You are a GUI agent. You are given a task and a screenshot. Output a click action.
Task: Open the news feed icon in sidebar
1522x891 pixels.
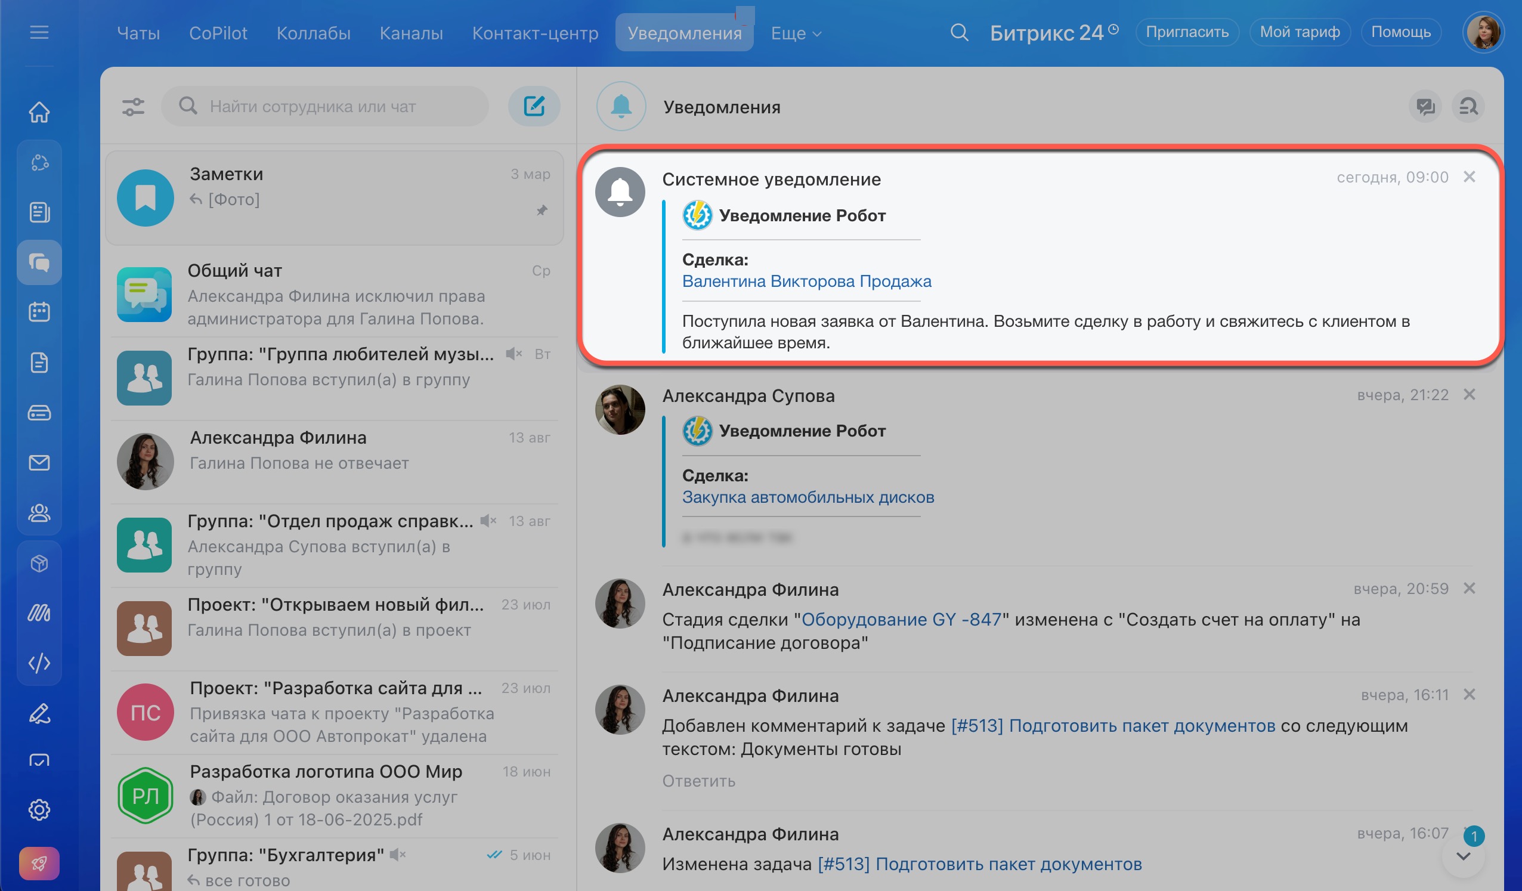tap(39, 212)
